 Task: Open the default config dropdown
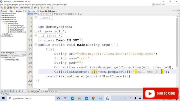coord(26,8)
